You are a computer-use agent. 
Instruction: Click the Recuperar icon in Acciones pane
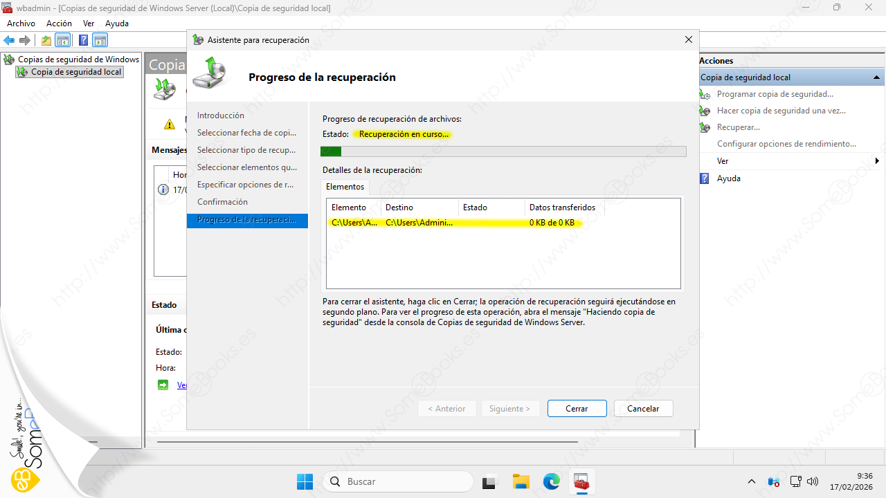[x=705, y=127]
